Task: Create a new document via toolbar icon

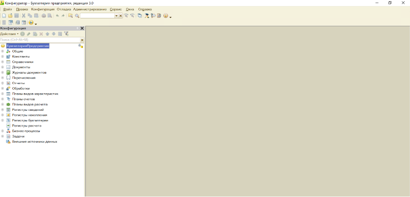Action: point(4,16)
